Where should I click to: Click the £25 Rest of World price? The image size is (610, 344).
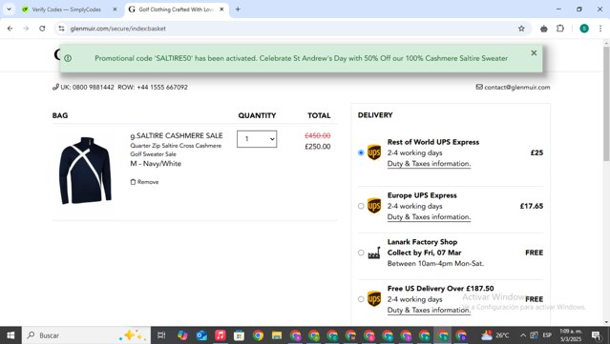click(x=536, y=152)
